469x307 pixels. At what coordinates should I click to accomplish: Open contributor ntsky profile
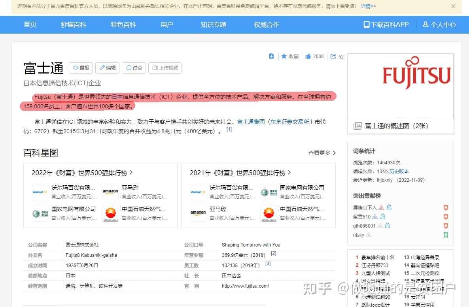tap(358, 235)
